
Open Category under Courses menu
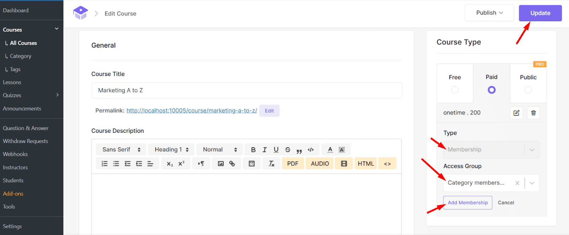(21, 56)
